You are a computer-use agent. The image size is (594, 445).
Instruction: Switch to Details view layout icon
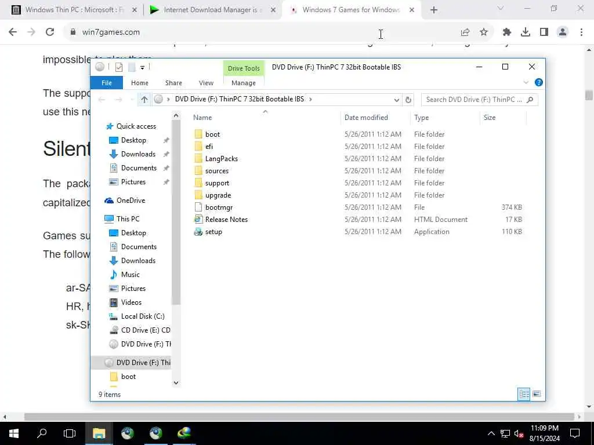(x=524, y=394)
